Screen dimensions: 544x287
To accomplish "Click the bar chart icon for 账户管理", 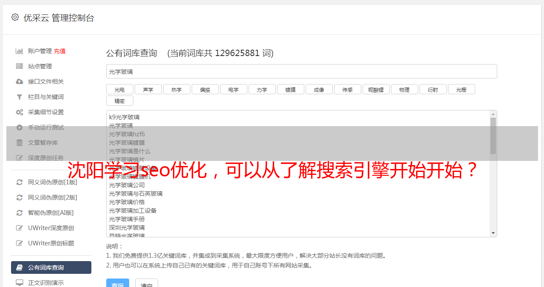I will point(20,51).
